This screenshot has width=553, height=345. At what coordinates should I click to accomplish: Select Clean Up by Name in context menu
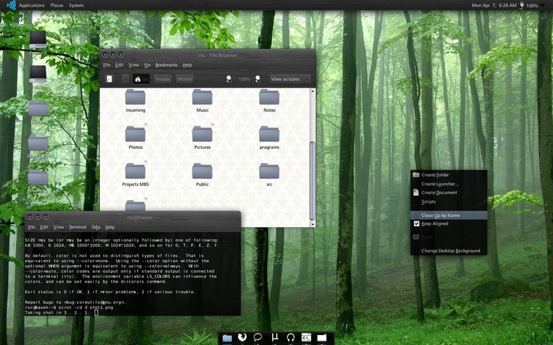(440, 215)
